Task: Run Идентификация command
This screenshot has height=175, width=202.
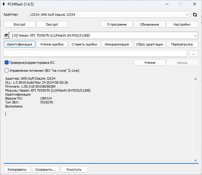Action: [x=20, y=44]
